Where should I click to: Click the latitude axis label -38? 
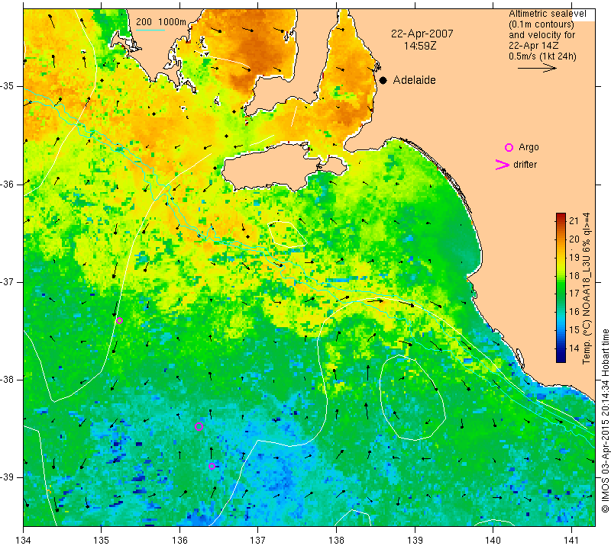7,379
